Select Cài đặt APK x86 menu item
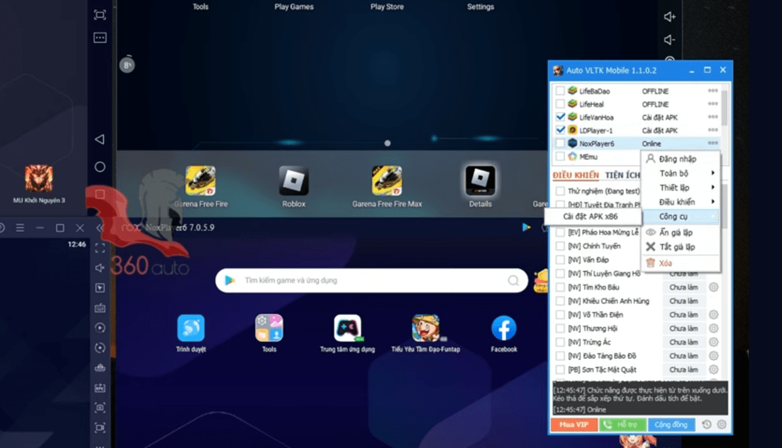The height and width of the screenshot is (448, 782). coord(590,217)
